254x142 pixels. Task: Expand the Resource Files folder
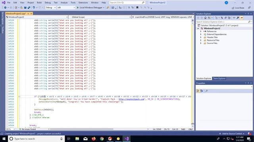tap(201, 40)
